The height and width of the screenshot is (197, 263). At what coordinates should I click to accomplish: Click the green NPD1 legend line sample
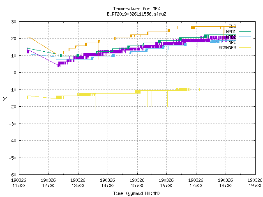coord(245,31)
